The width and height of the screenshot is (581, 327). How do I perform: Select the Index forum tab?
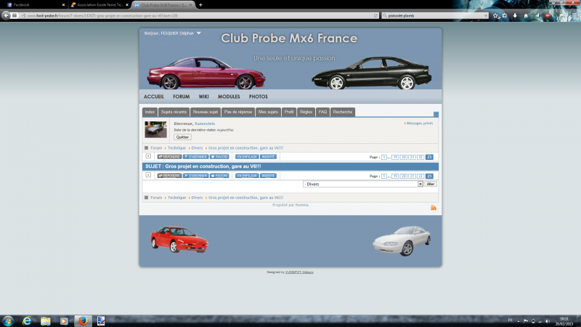tap(150, 112)
